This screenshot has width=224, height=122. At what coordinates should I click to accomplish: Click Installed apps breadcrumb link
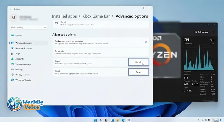[64, 16]
